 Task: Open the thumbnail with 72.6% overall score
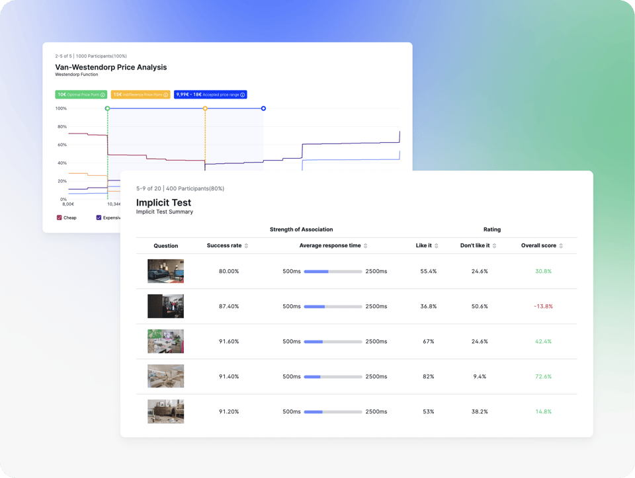(x=165, y=376)
